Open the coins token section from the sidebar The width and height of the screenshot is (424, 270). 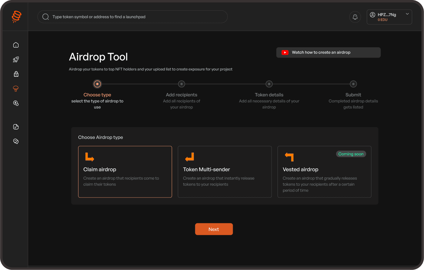coord(16,103)
